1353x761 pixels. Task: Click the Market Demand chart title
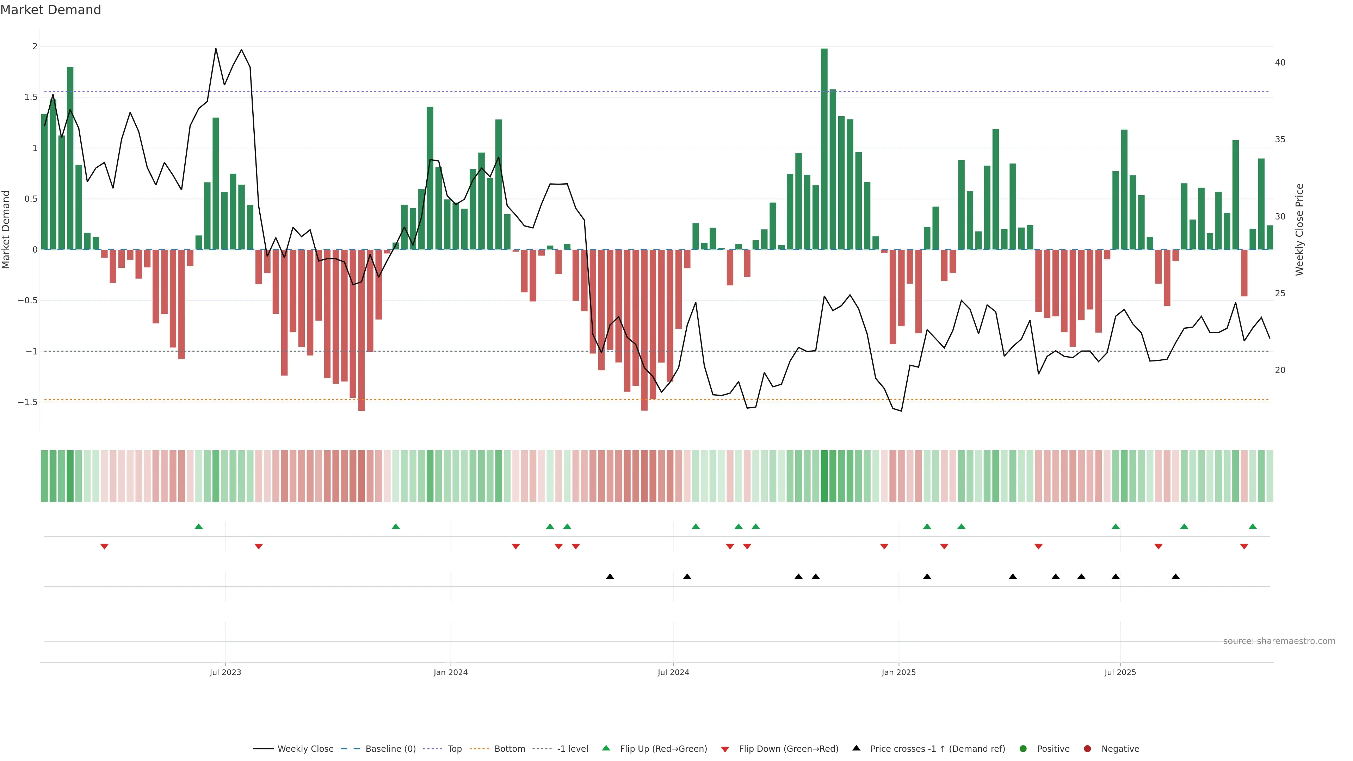tap(50, 10)
